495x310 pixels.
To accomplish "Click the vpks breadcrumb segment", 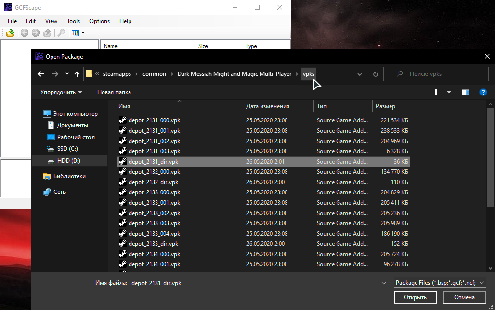I will pos(309,74).
